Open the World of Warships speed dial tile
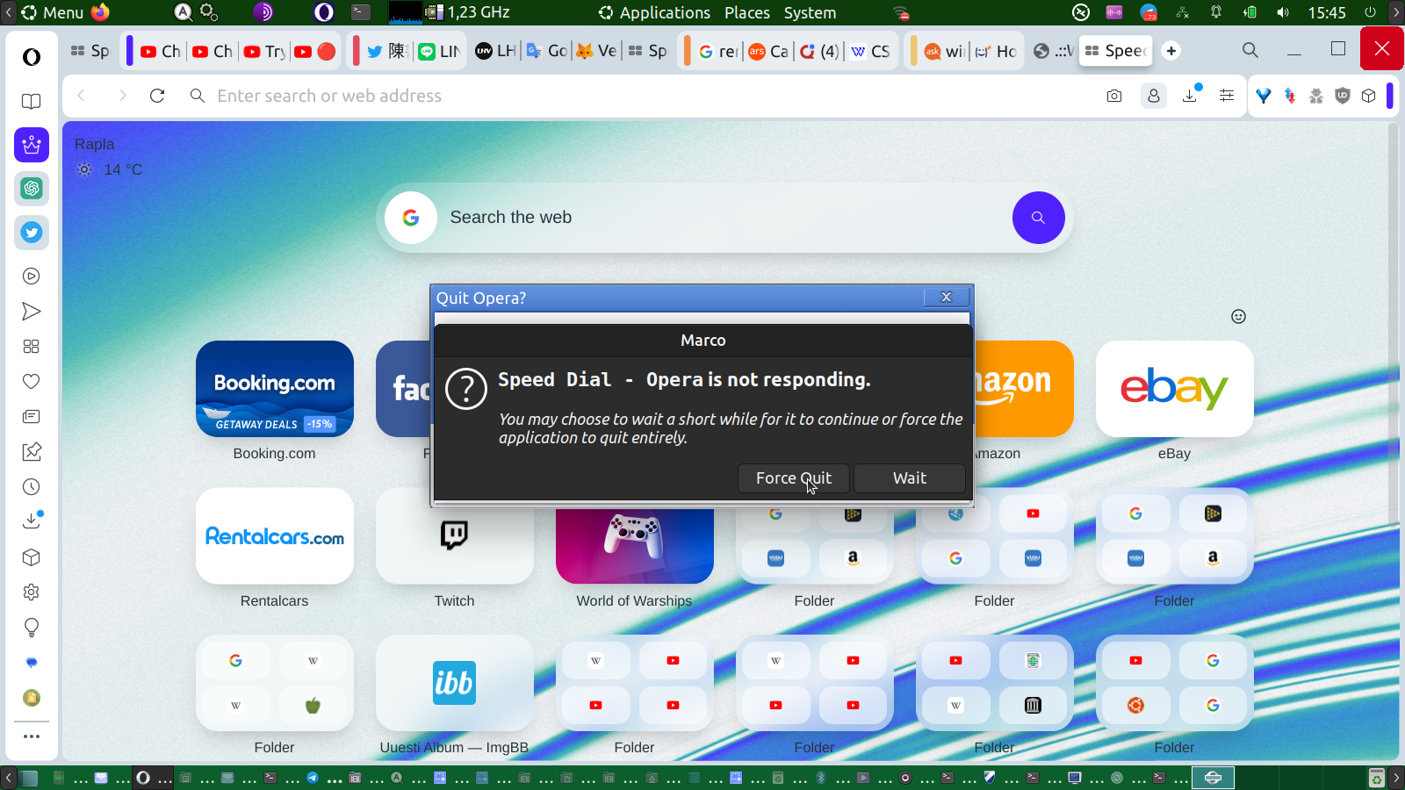 (x=635, y=545)
